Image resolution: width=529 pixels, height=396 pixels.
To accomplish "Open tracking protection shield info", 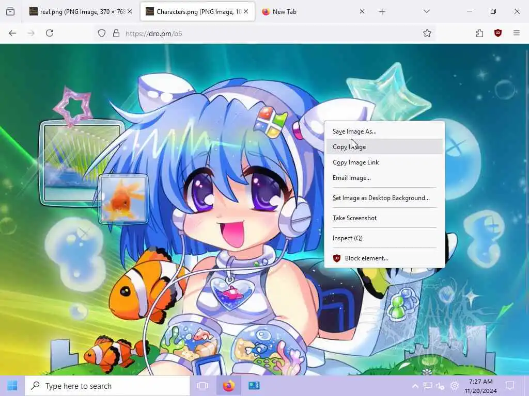I will [x=102, y=34].
